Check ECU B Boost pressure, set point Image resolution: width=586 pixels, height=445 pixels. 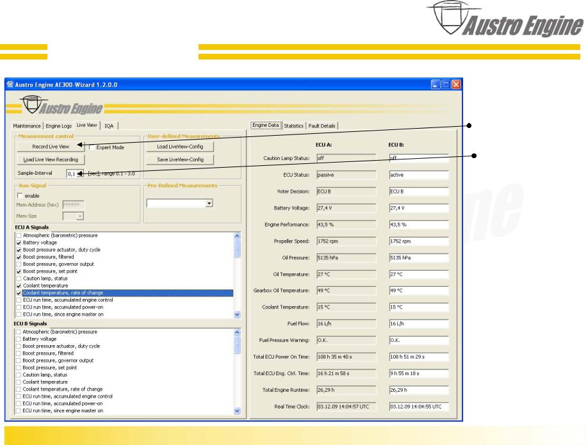coord(19,368)
